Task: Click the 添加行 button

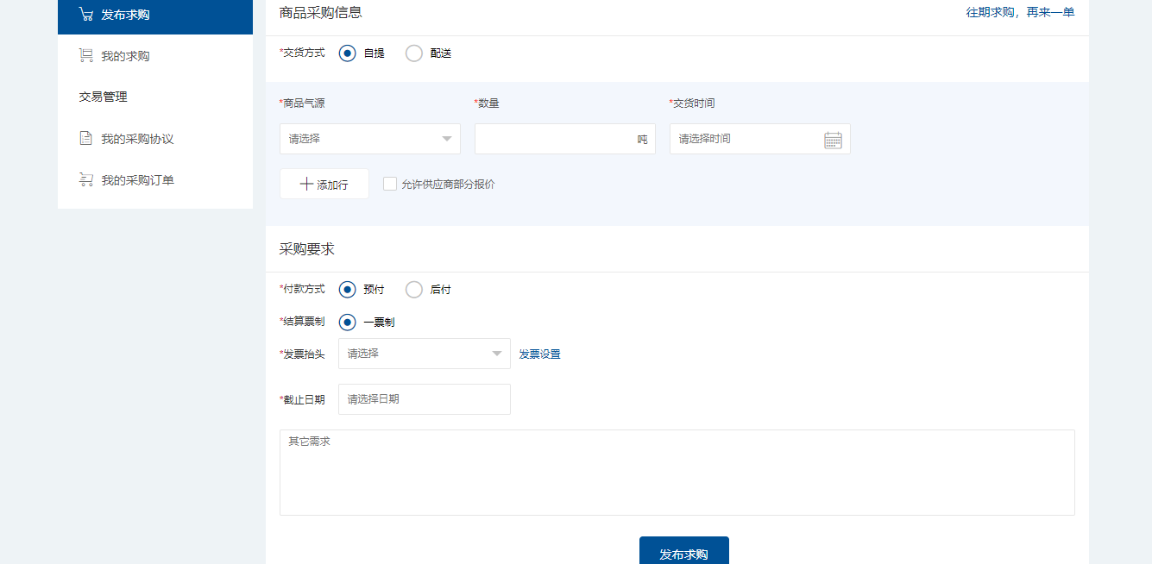Action: [x=324, y=185]
